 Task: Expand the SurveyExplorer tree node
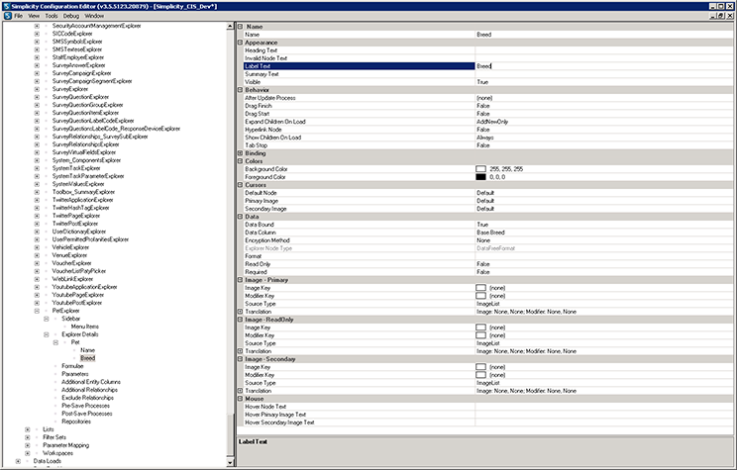click(x=37, y=89)
